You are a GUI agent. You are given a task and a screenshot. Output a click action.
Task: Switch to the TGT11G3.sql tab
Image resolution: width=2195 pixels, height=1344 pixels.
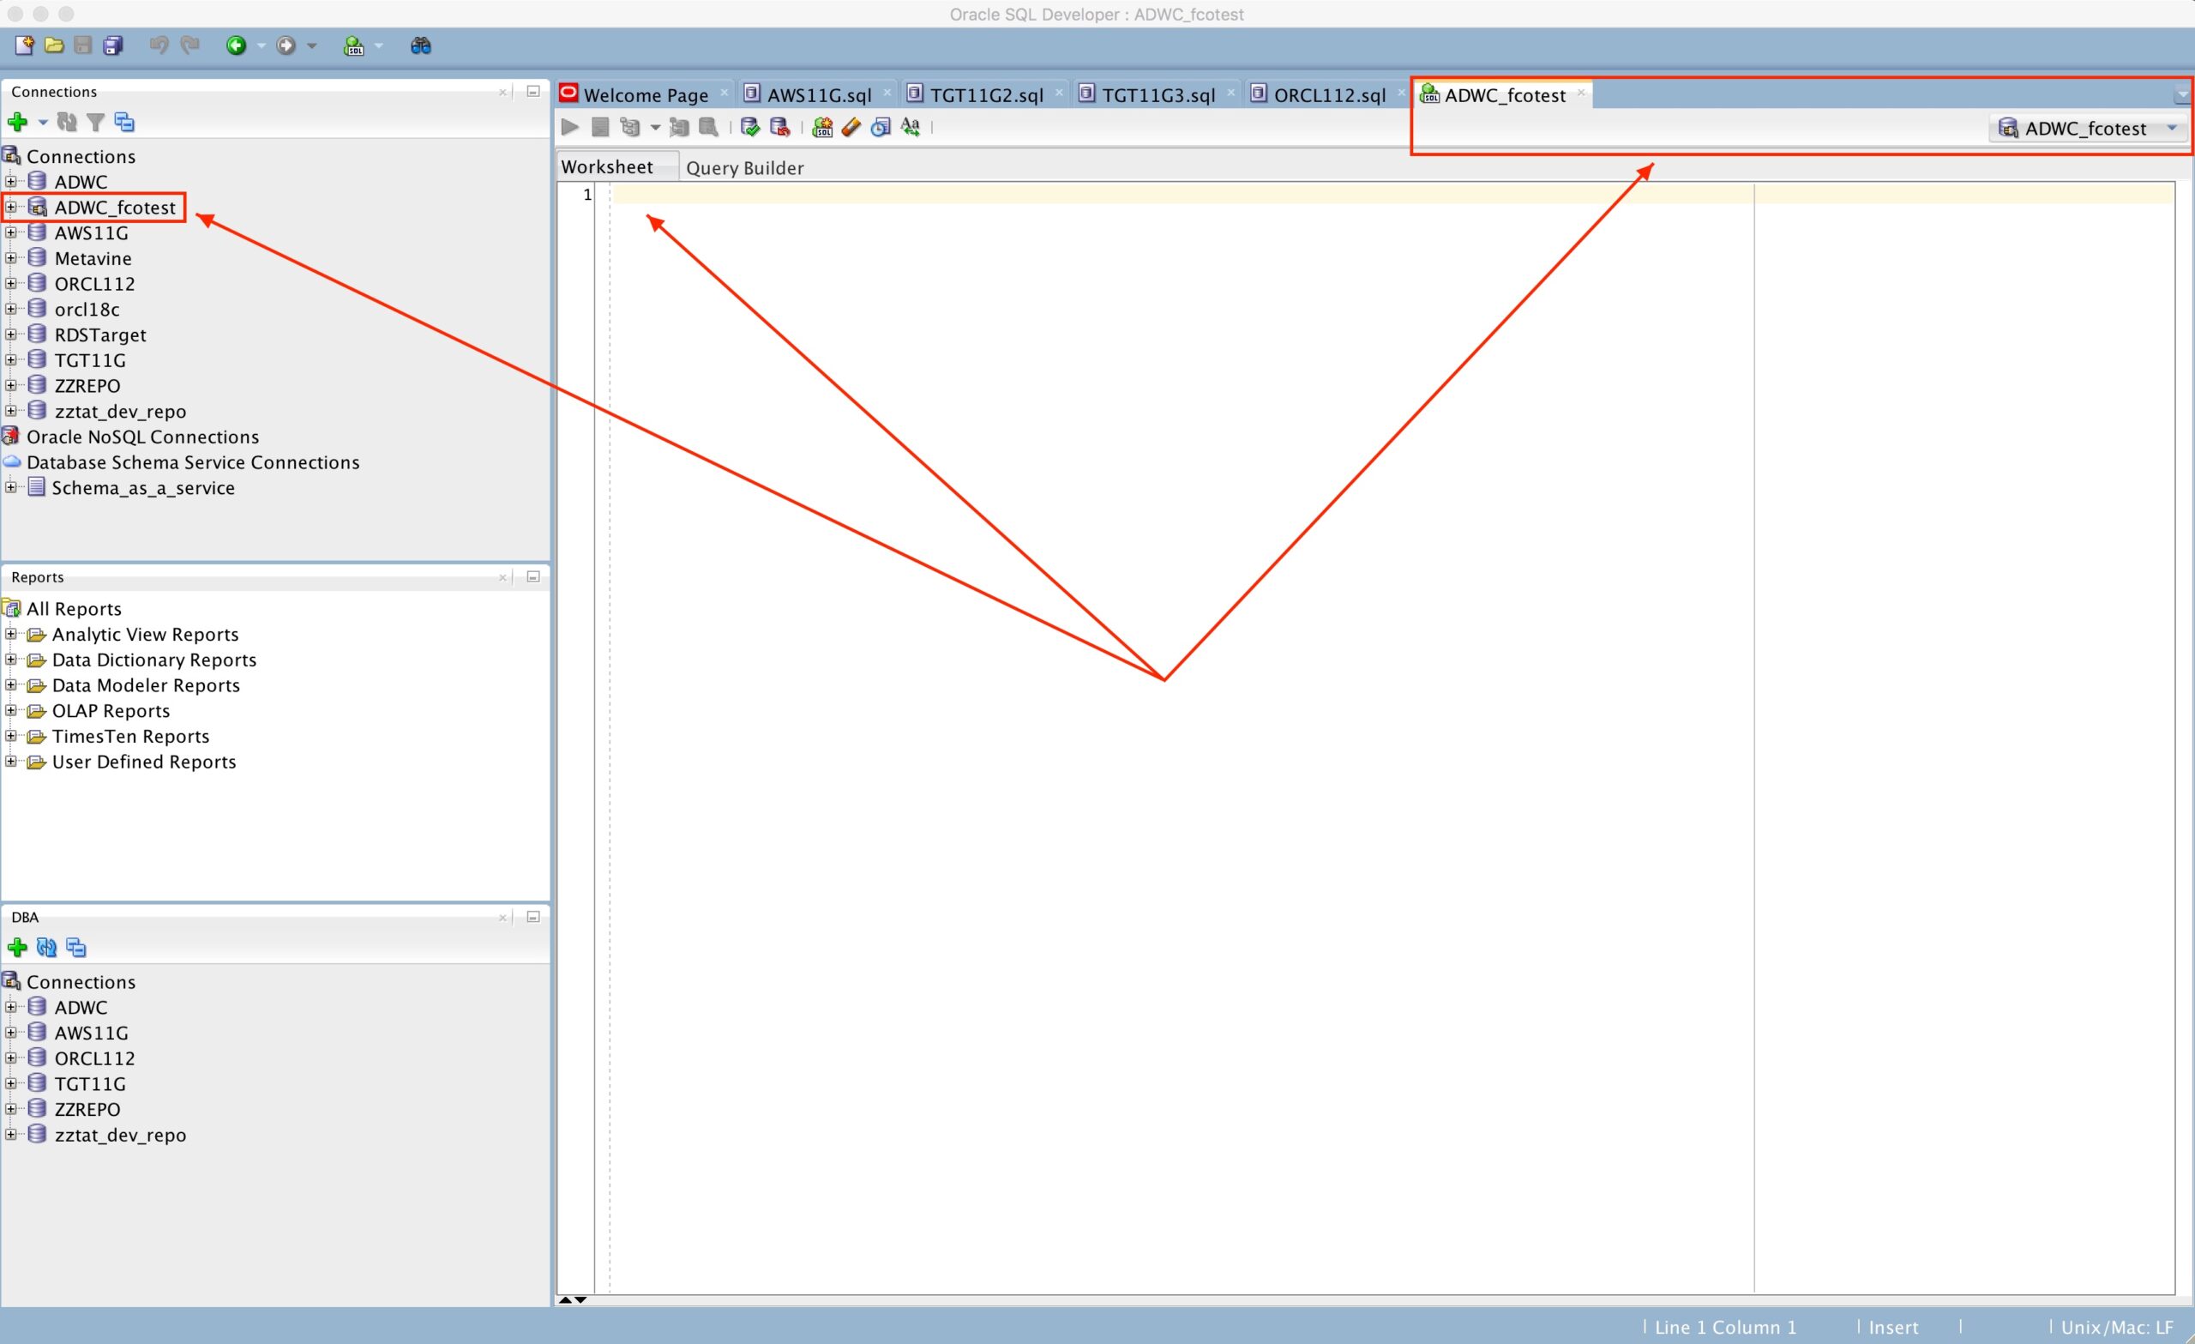click(x=1158, y=95)
